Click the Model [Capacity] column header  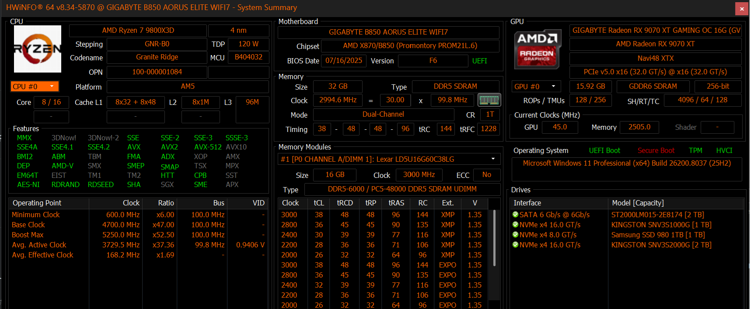[x=676, y=203]
